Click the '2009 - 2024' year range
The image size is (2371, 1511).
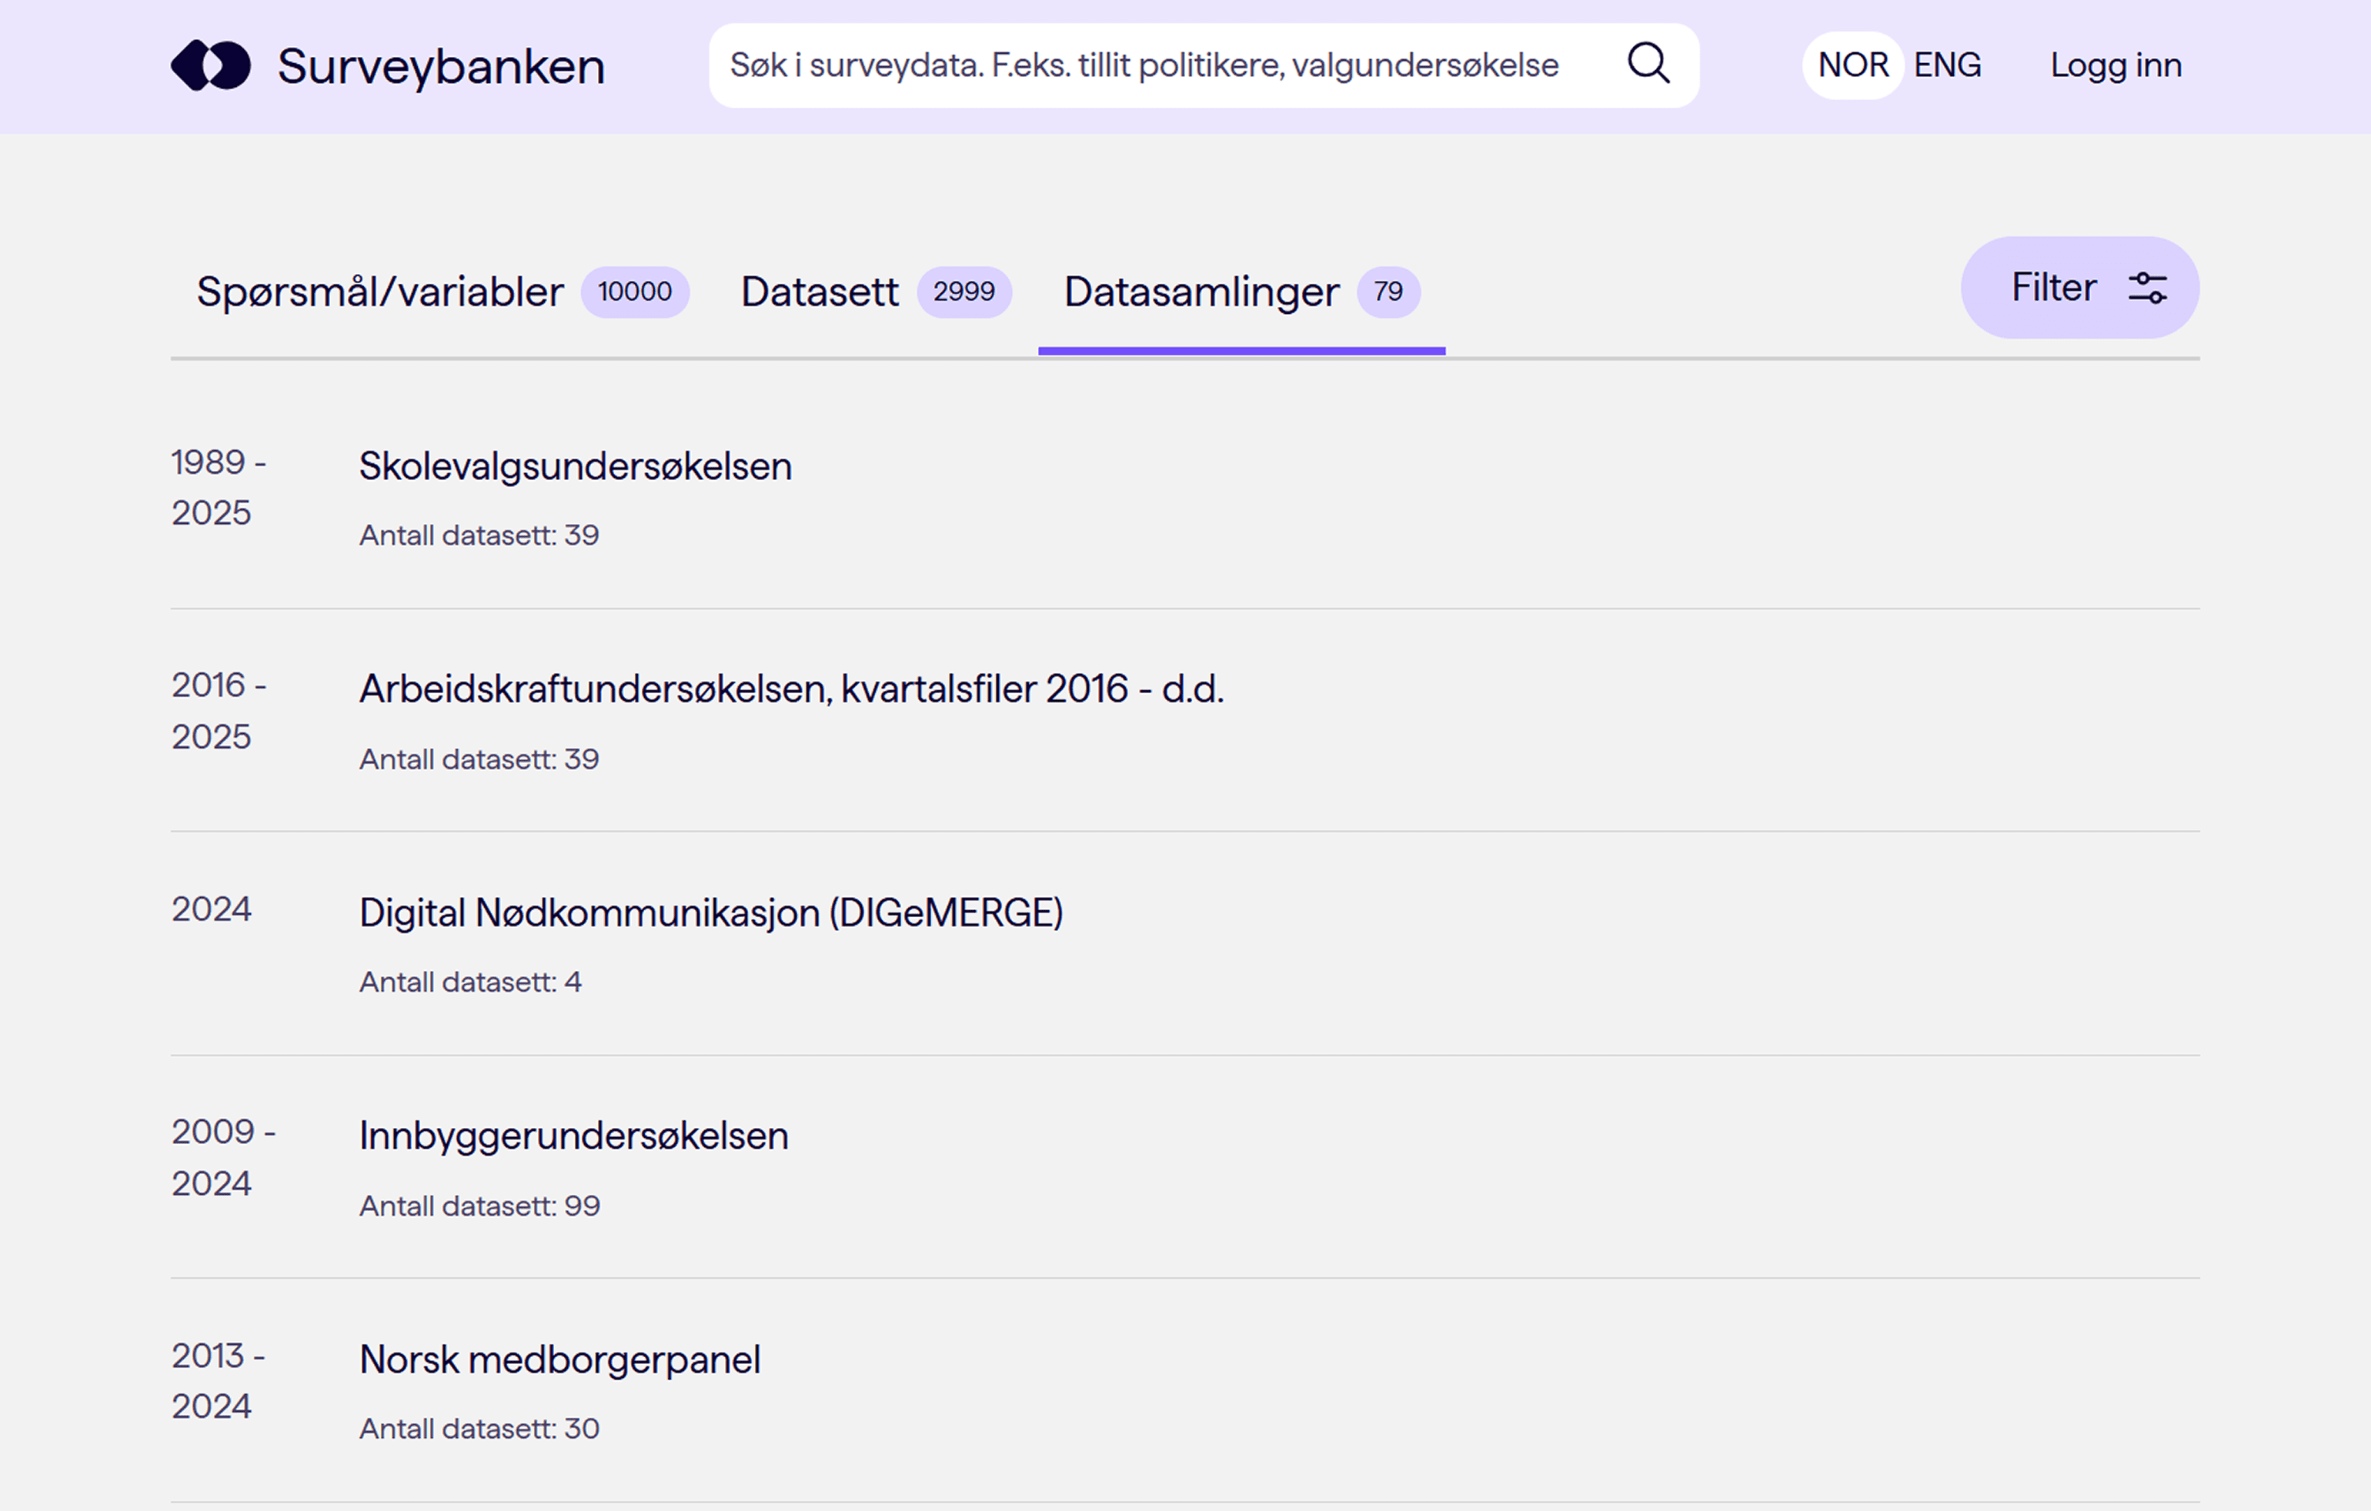pos(223,1158)
